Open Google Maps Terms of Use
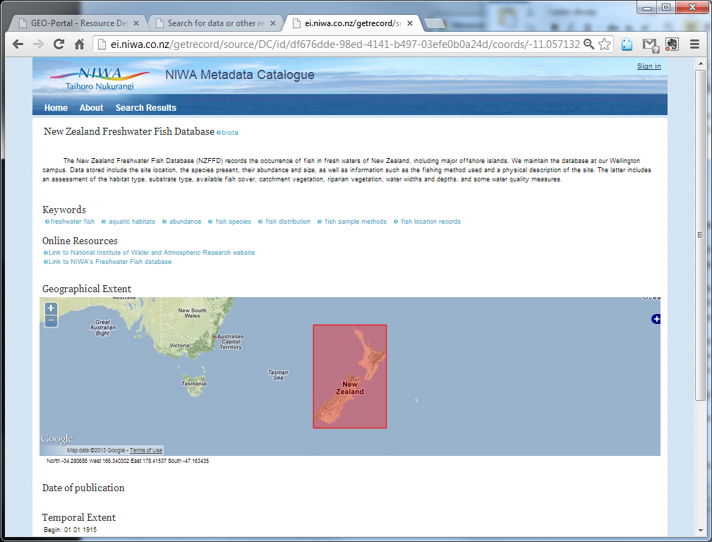This screenshot has width=712, height=542. click(x=145, y=450)
